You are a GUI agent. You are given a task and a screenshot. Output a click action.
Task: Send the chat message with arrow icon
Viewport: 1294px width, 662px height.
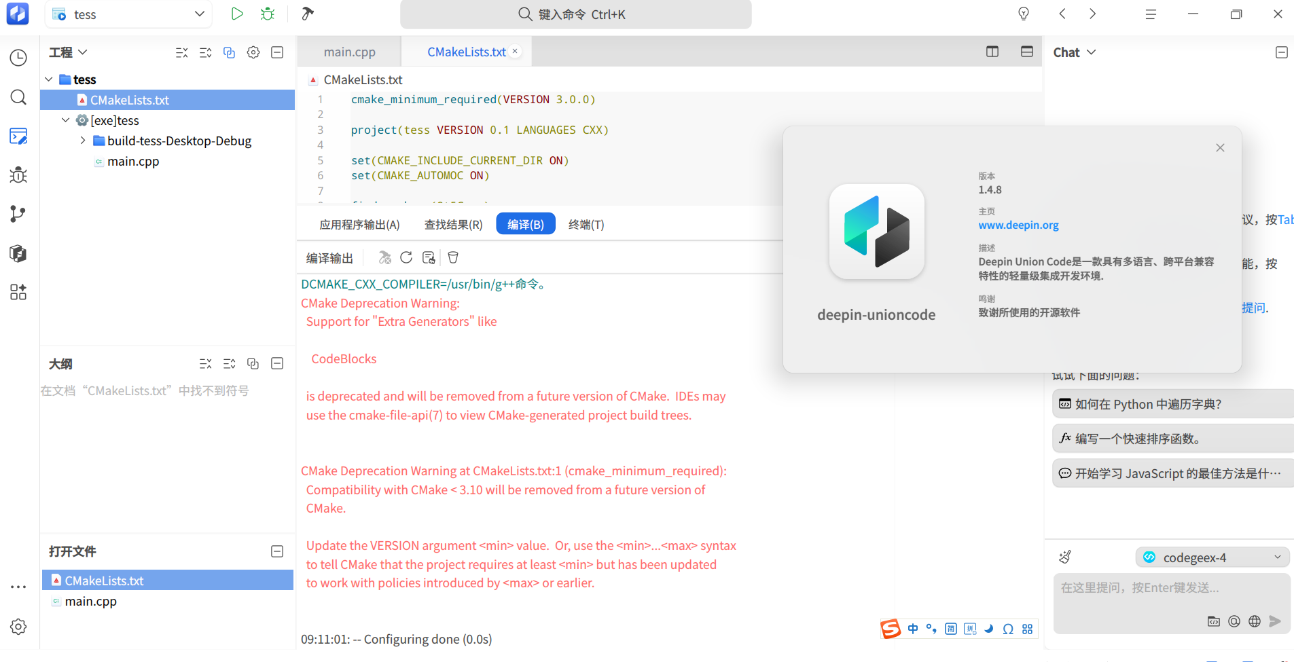tap(1275, 621)
